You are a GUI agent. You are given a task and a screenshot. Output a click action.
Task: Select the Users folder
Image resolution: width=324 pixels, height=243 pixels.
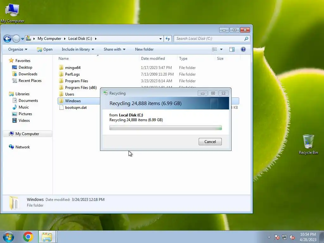coord(69,94)
